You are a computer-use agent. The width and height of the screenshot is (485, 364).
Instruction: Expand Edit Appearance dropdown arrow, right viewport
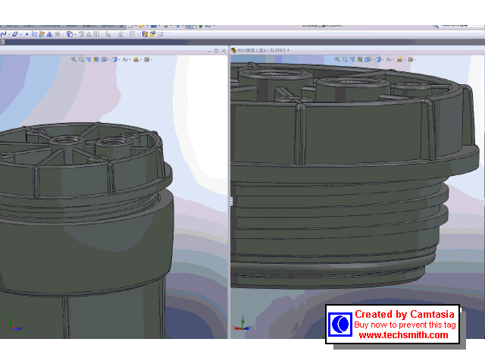(x=405, y=60)
